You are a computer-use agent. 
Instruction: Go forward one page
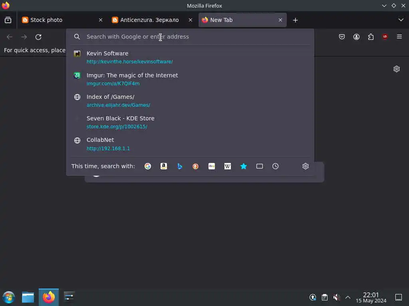click(x=24, y=37)
